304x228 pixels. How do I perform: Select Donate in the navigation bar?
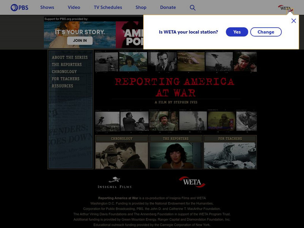(168, 7)
